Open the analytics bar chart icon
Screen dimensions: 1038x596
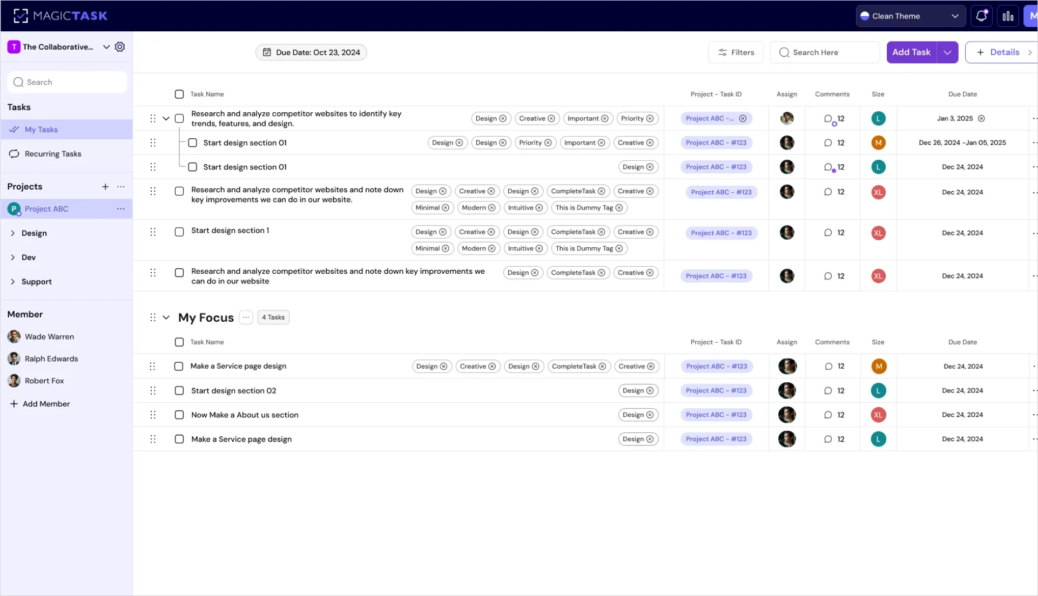pos(1008,16)
